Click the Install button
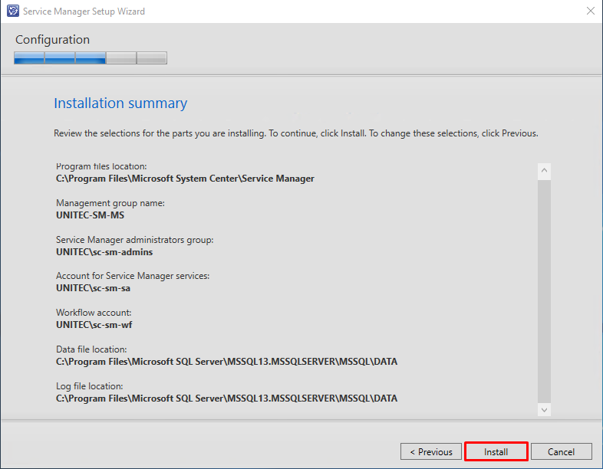Screen dimensions: 603x469 click(496, 451)
